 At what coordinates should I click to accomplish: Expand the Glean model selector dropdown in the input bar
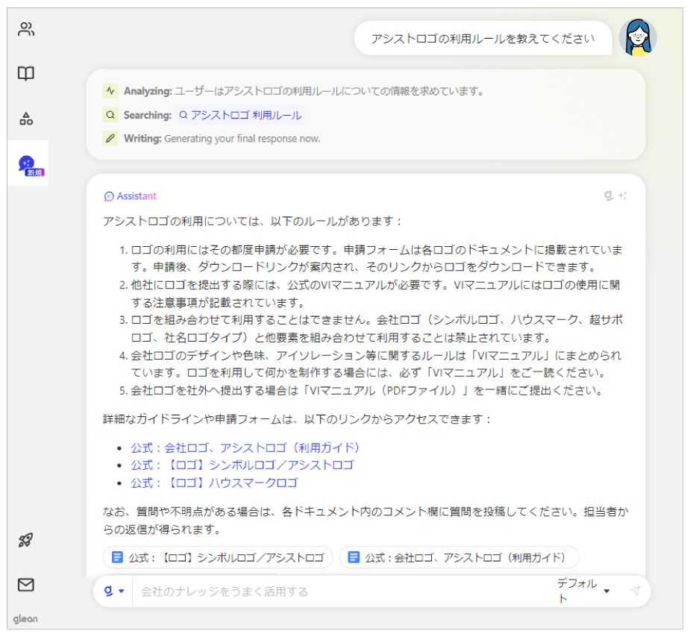tap(114, 591)
